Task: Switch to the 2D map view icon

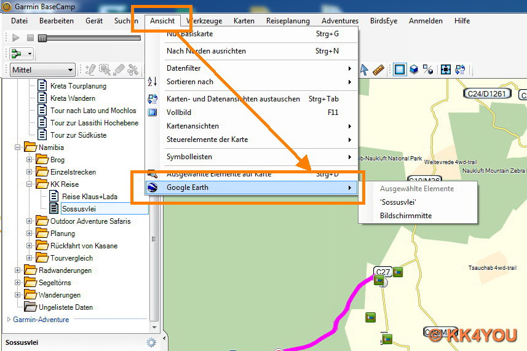Action: [x=400, y=69]
